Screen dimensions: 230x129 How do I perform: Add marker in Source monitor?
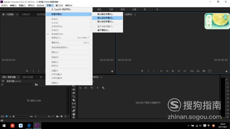pyautogui.click(x=27, y=71)
